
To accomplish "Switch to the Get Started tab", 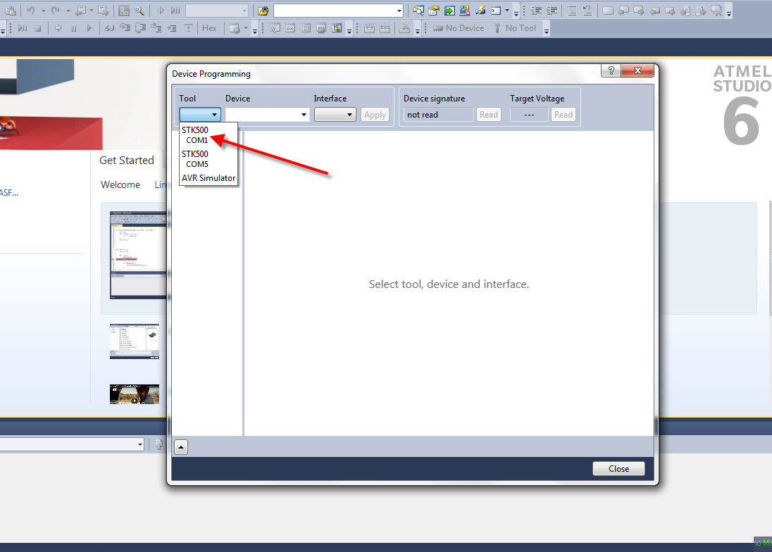I will click(127, 161).
